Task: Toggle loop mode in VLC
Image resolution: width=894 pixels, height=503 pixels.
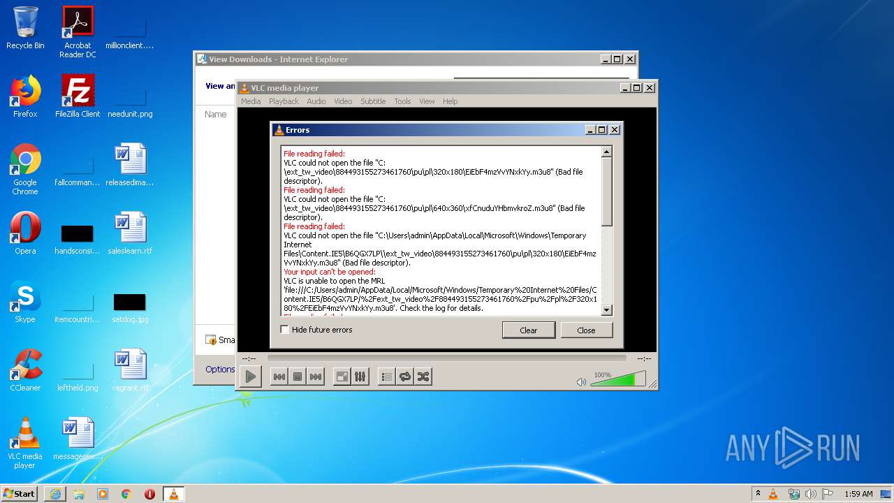Action: tap(404, 377)
